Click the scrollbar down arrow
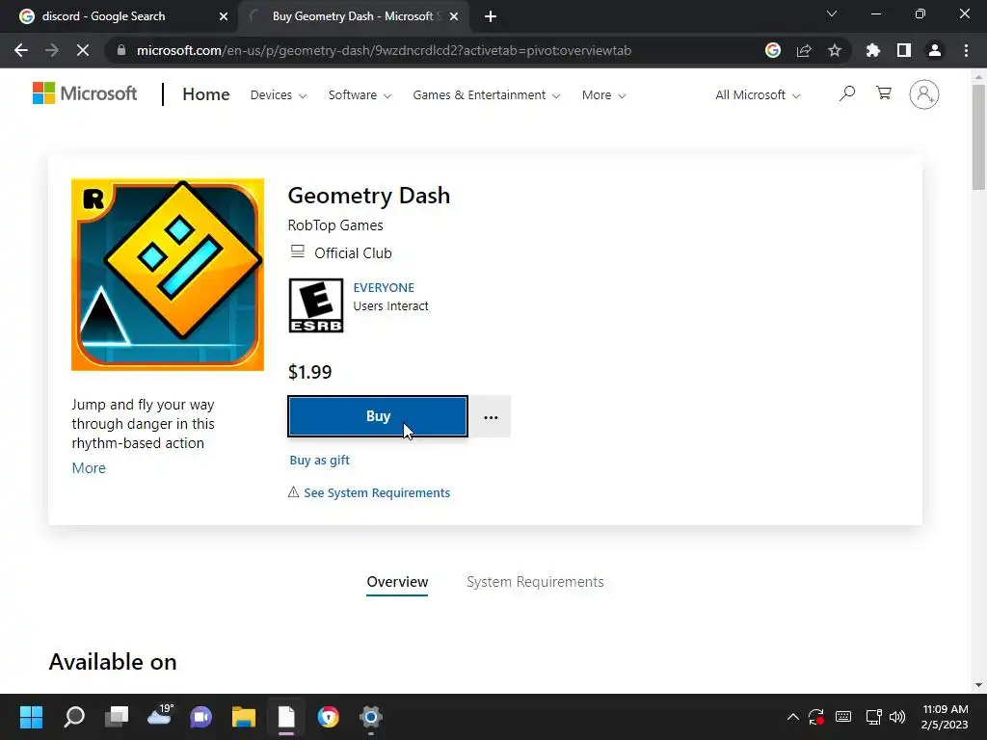 click(978, 685)
